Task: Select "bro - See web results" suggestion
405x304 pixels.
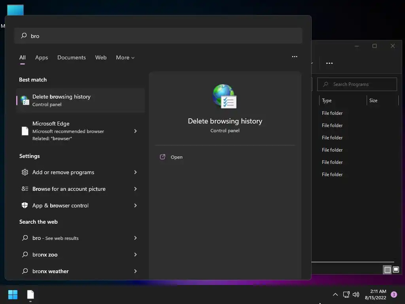Action: [80, 238]
